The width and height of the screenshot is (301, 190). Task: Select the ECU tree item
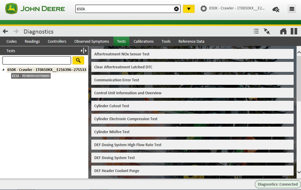[31, 76]
